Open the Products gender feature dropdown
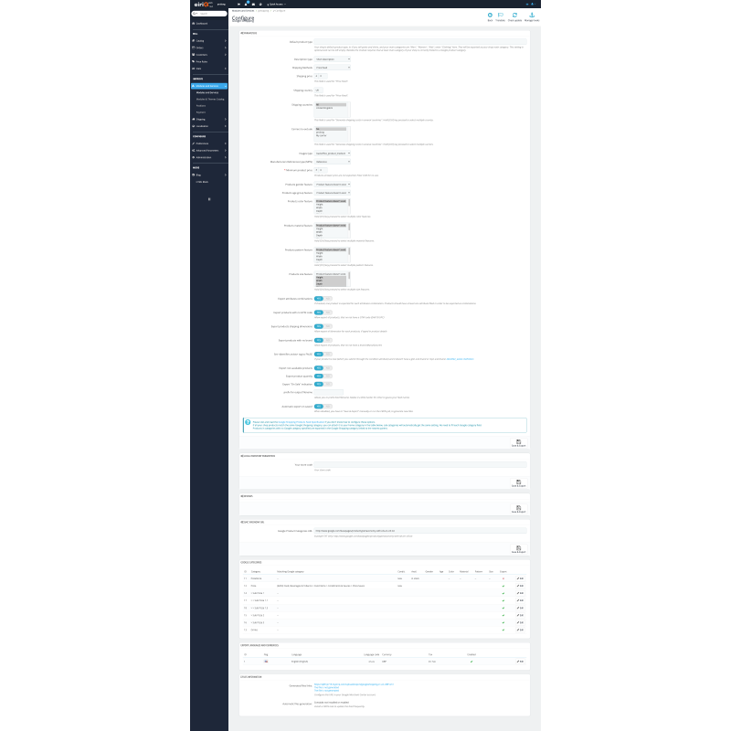Image resolution: width=731 pixels, height=731 pixels. pyautogui.click(x=333, y=184)
